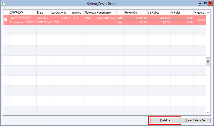Select the Retenção column header
Image resolution: width=214 pixels, height=126 pixels.
coord(136,13)
